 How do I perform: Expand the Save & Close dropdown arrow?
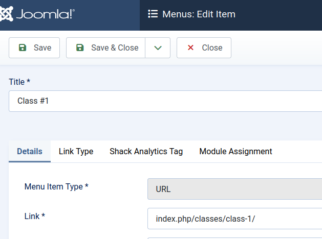[x=158, y=47]
